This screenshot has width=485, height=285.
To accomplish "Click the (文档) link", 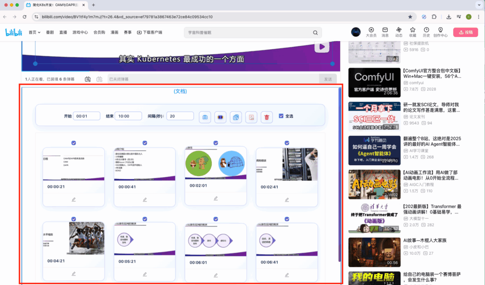I will 180,91.
